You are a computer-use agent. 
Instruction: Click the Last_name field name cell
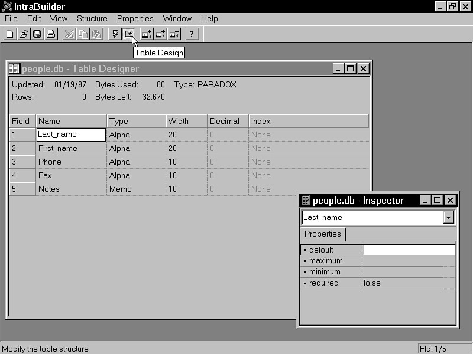(71, 135)
